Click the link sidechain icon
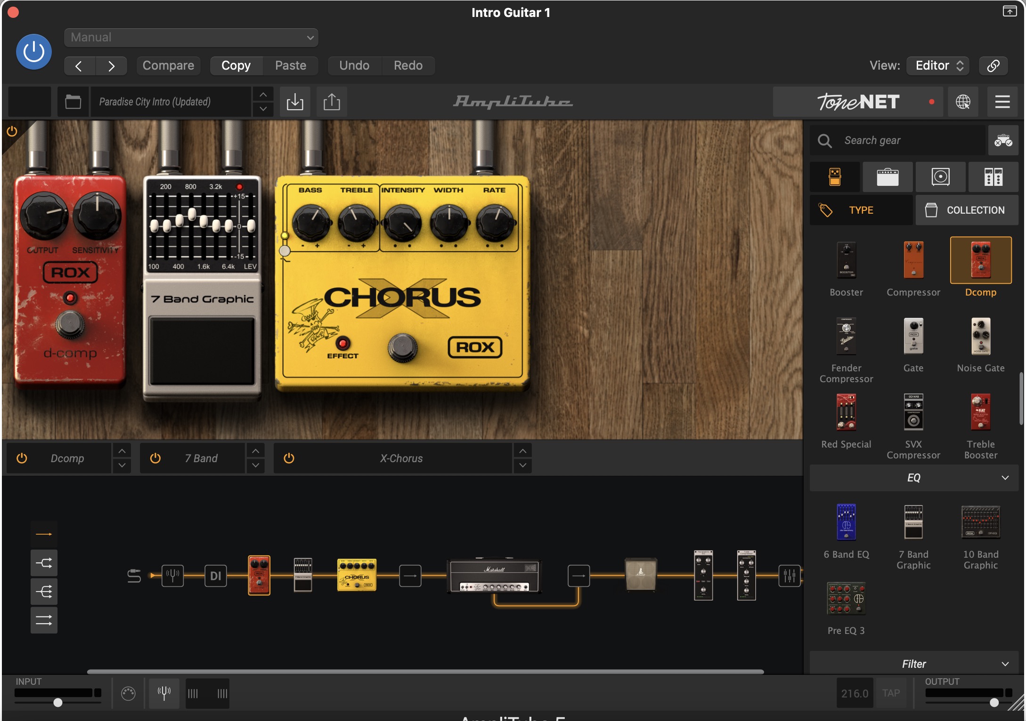Viewport: 1026px width, 721px height. click(x=993, y=65)
